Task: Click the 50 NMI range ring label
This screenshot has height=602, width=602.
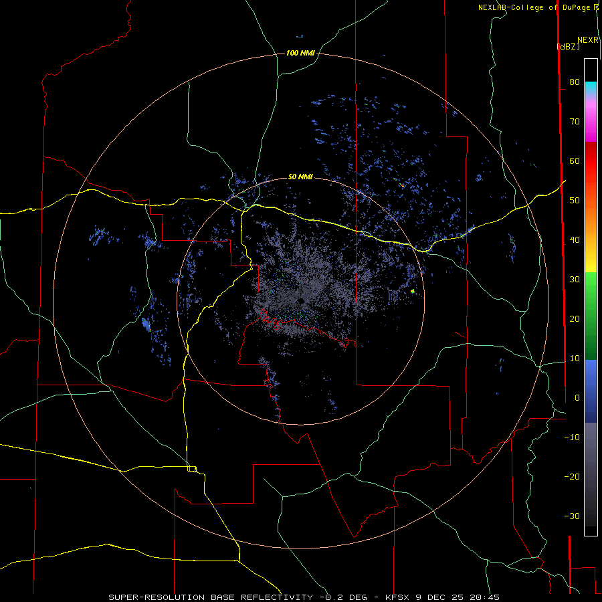Action: click(300, 177)
